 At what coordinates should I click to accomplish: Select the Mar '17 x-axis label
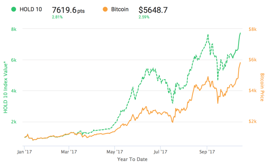[69, 150]
